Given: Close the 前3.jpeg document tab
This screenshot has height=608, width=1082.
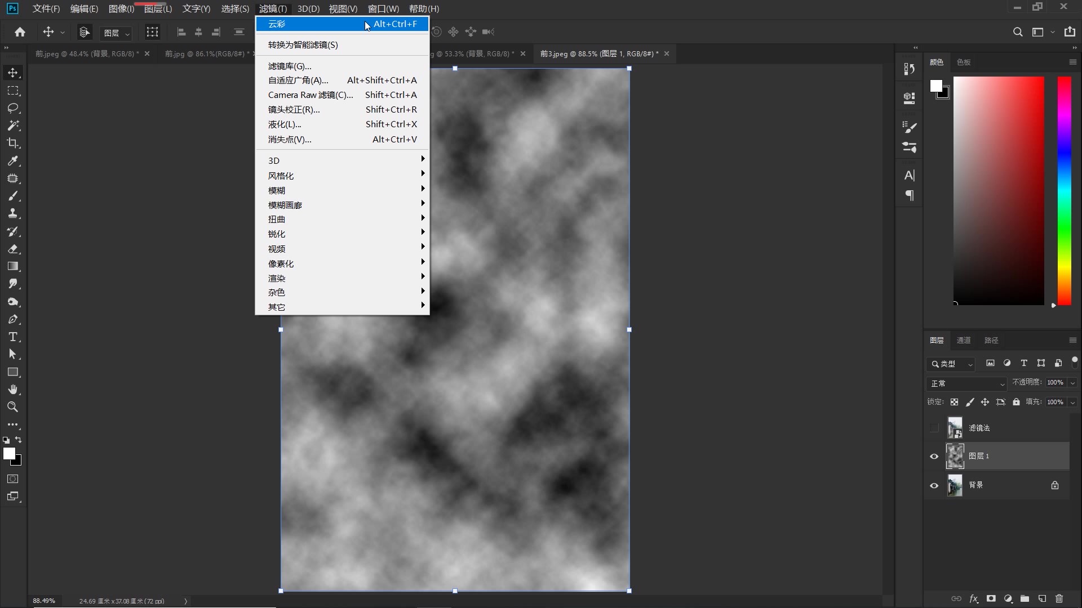Looking at the screenshot, I should click(667, 53).
